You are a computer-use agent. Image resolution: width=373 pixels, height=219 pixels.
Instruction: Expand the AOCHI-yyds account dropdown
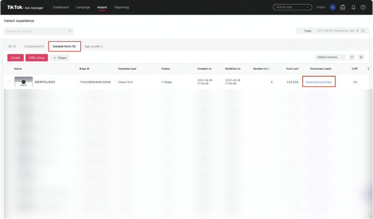point(292,7)
